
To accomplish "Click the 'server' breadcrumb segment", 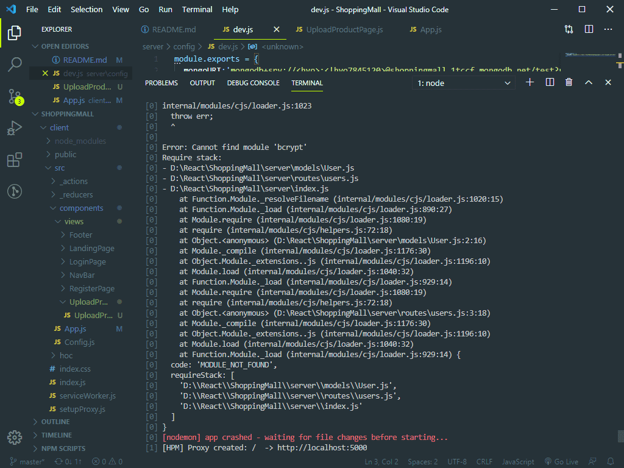I will point(153,46).
